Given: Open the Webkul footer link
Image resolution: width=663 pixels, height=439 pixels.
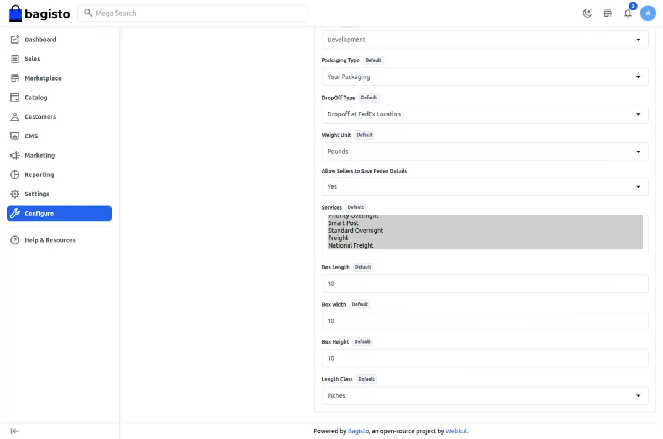Looking at the screenshot, I should tap(456, 431).
